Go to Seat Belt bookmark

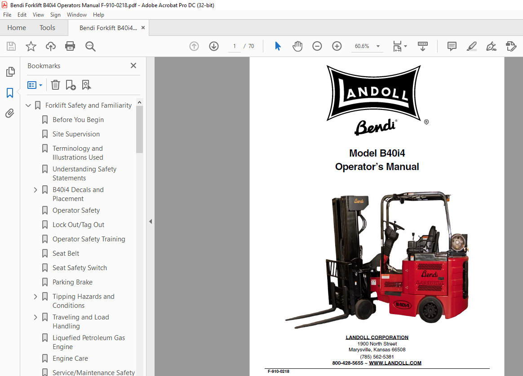[66, 254]
